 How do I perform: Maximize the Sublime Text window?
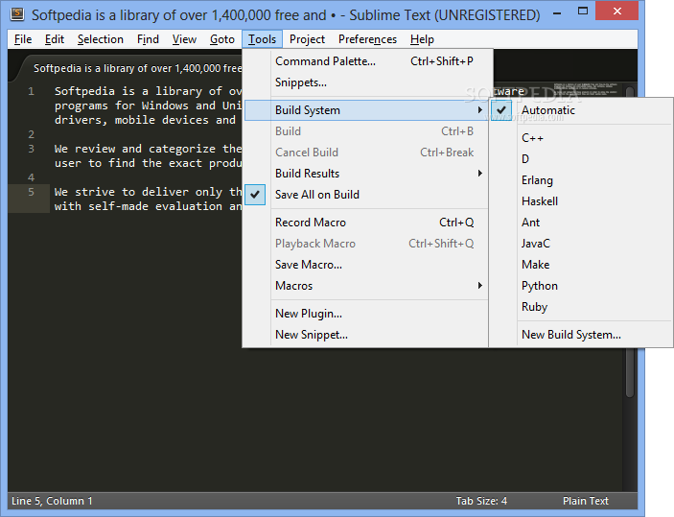point(583,12)
